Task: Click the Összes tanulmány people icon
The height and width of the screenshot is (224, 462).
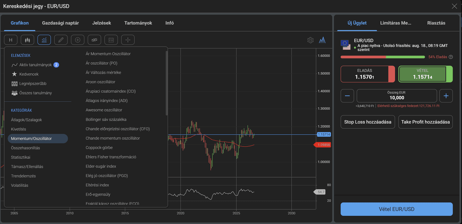Action: [x=14, y=93]
